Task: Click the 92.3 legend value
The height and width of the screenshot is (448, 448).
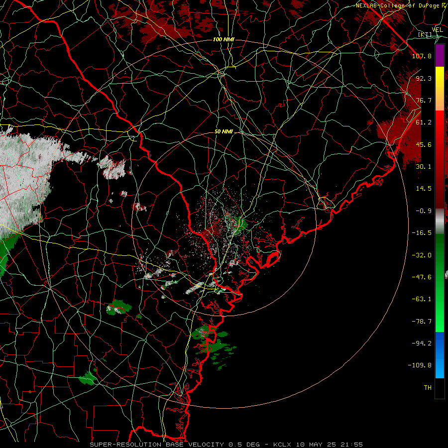Action: (424, 78)
